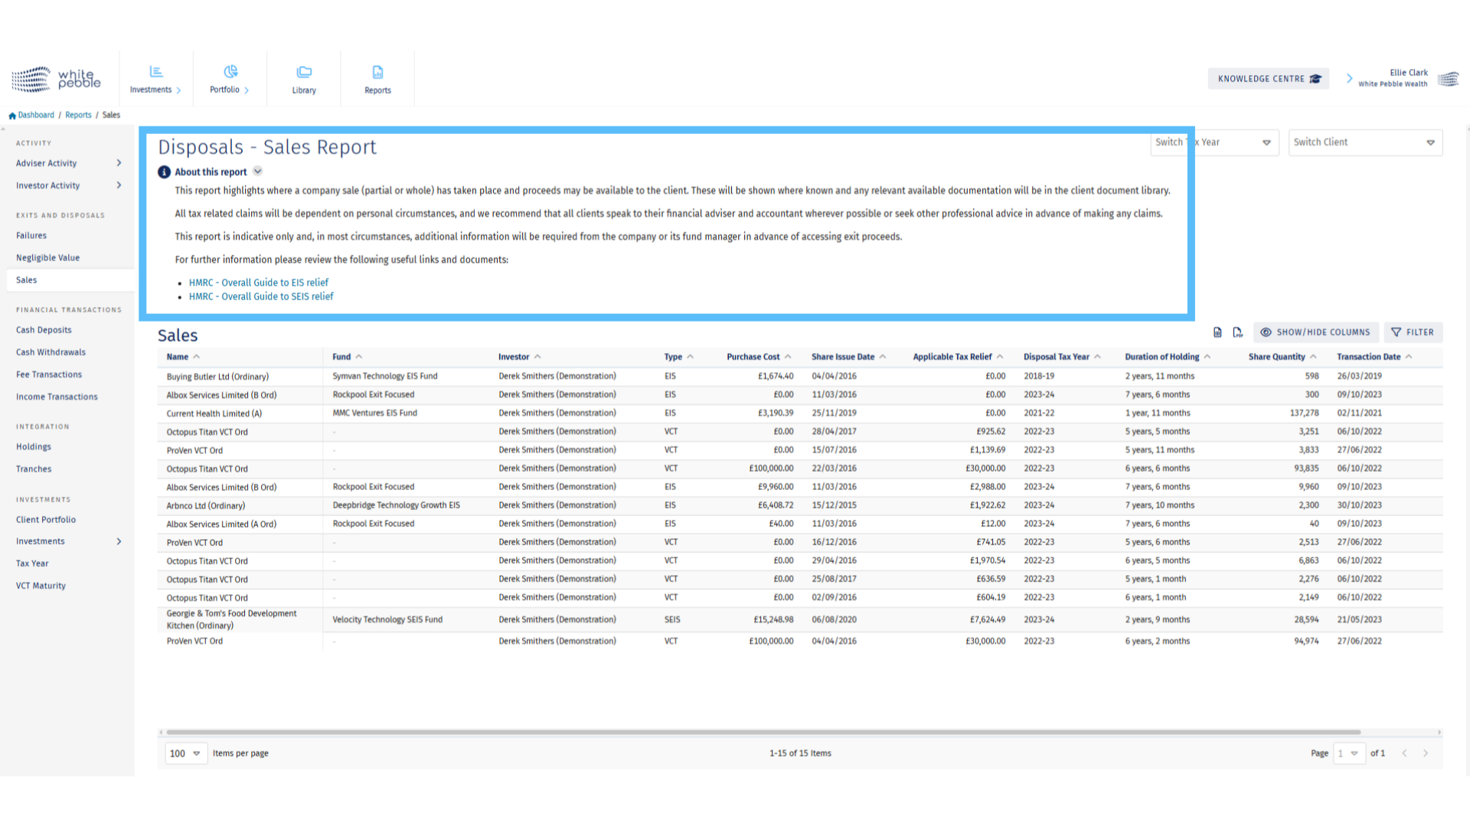Open the Filter button
Viewport: 1470px width, 827px height.
pos(1413,332)
